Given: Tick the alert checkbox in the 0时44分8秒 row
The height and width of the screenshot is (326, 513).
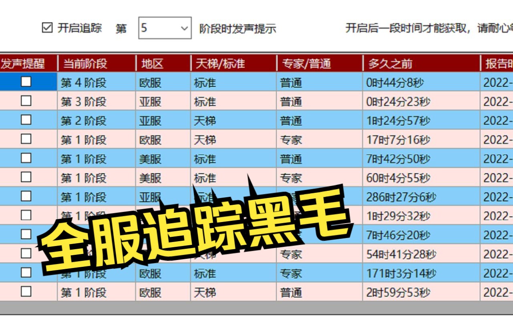Looking at the screenshot, I should 26,82.
